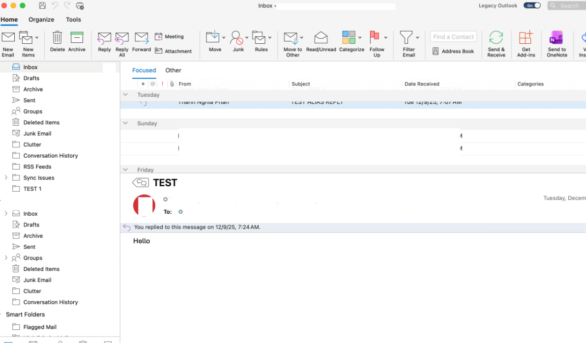Sort by attachment column icon
The width and height of the screenshot is (586, 343).
click(x=172, y=84)
